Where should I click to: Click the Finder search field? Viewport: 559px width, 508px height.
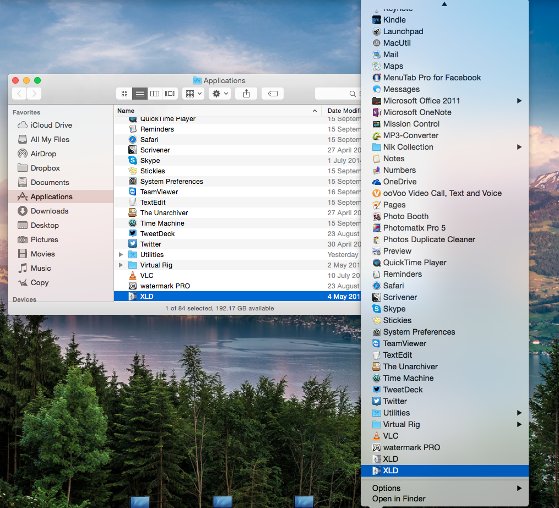click(338, 94)
